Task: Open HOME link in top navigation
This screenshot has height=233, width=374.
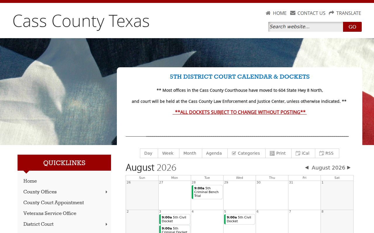Action: [280, 13]
